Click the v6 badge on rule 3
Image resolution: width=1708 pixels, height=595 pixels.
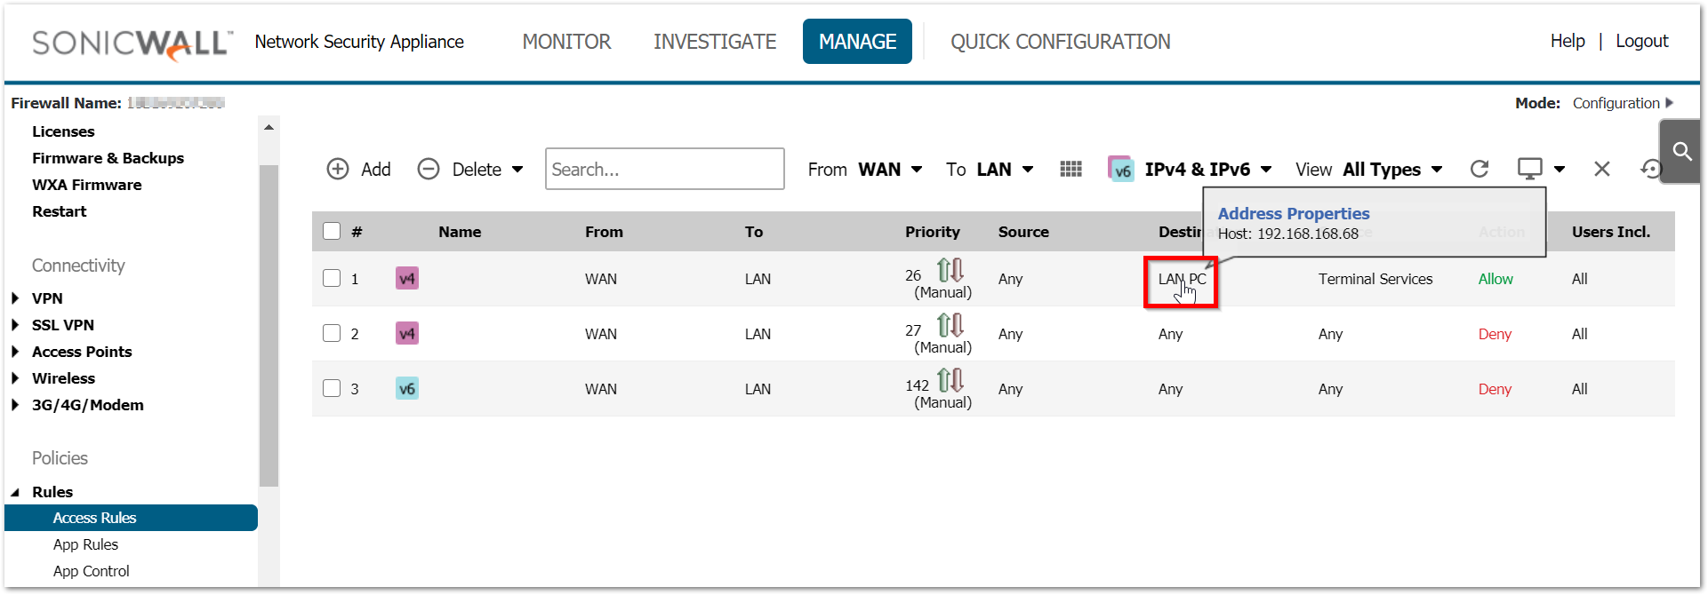pyautogui.click(x=407, y=389)
